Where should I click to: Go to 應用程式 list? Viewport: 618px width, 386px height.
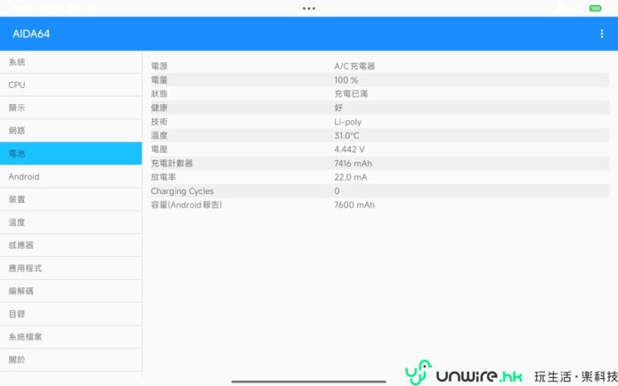tap(71, 269)
